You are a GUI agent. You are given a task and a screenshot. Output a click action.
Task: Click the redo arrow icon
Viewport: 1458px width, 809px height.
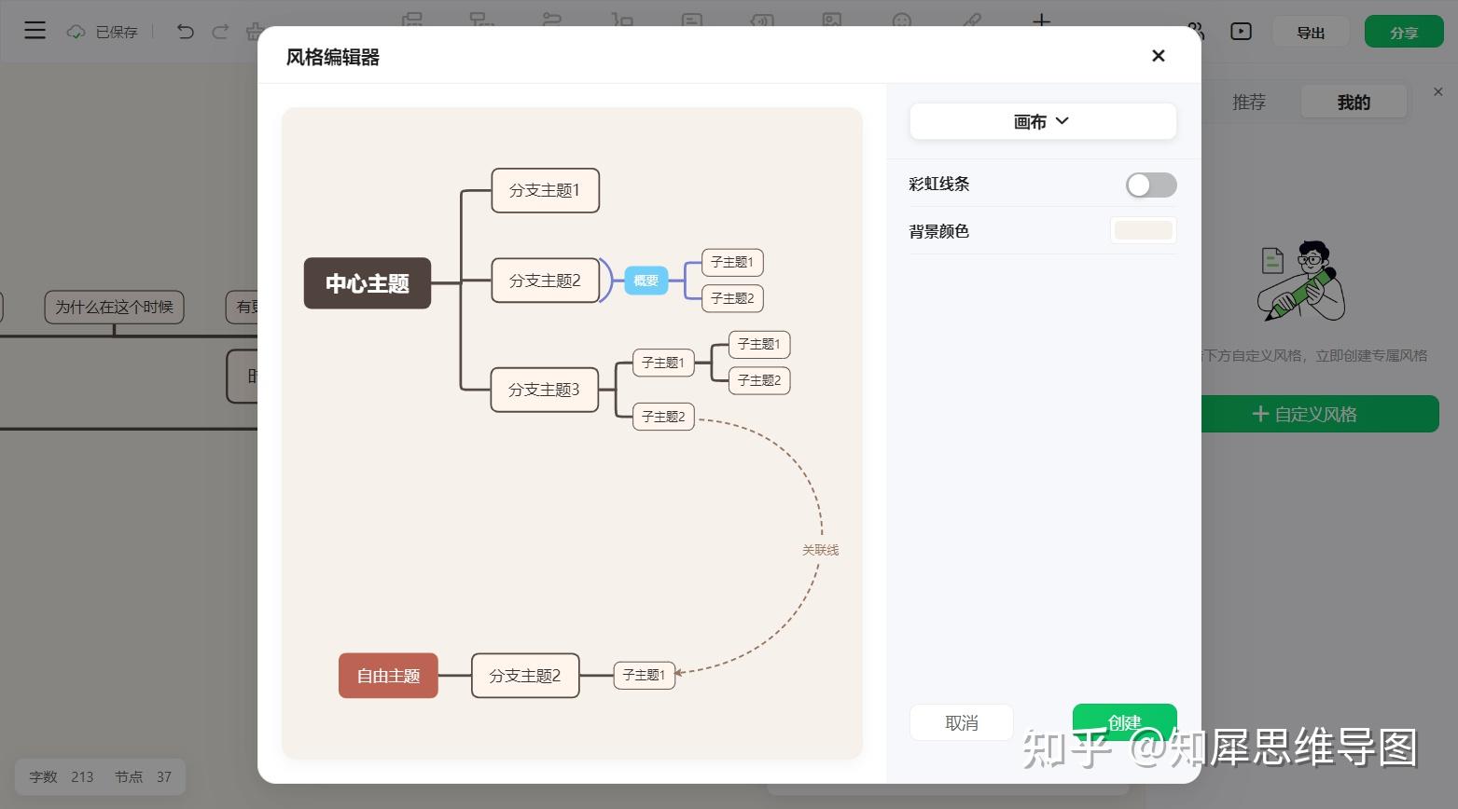220,31
